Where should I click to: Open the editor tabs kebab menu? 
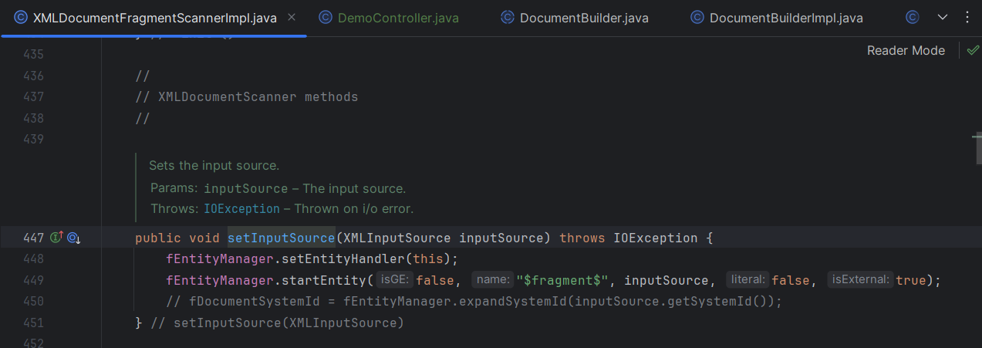[968, 17]
